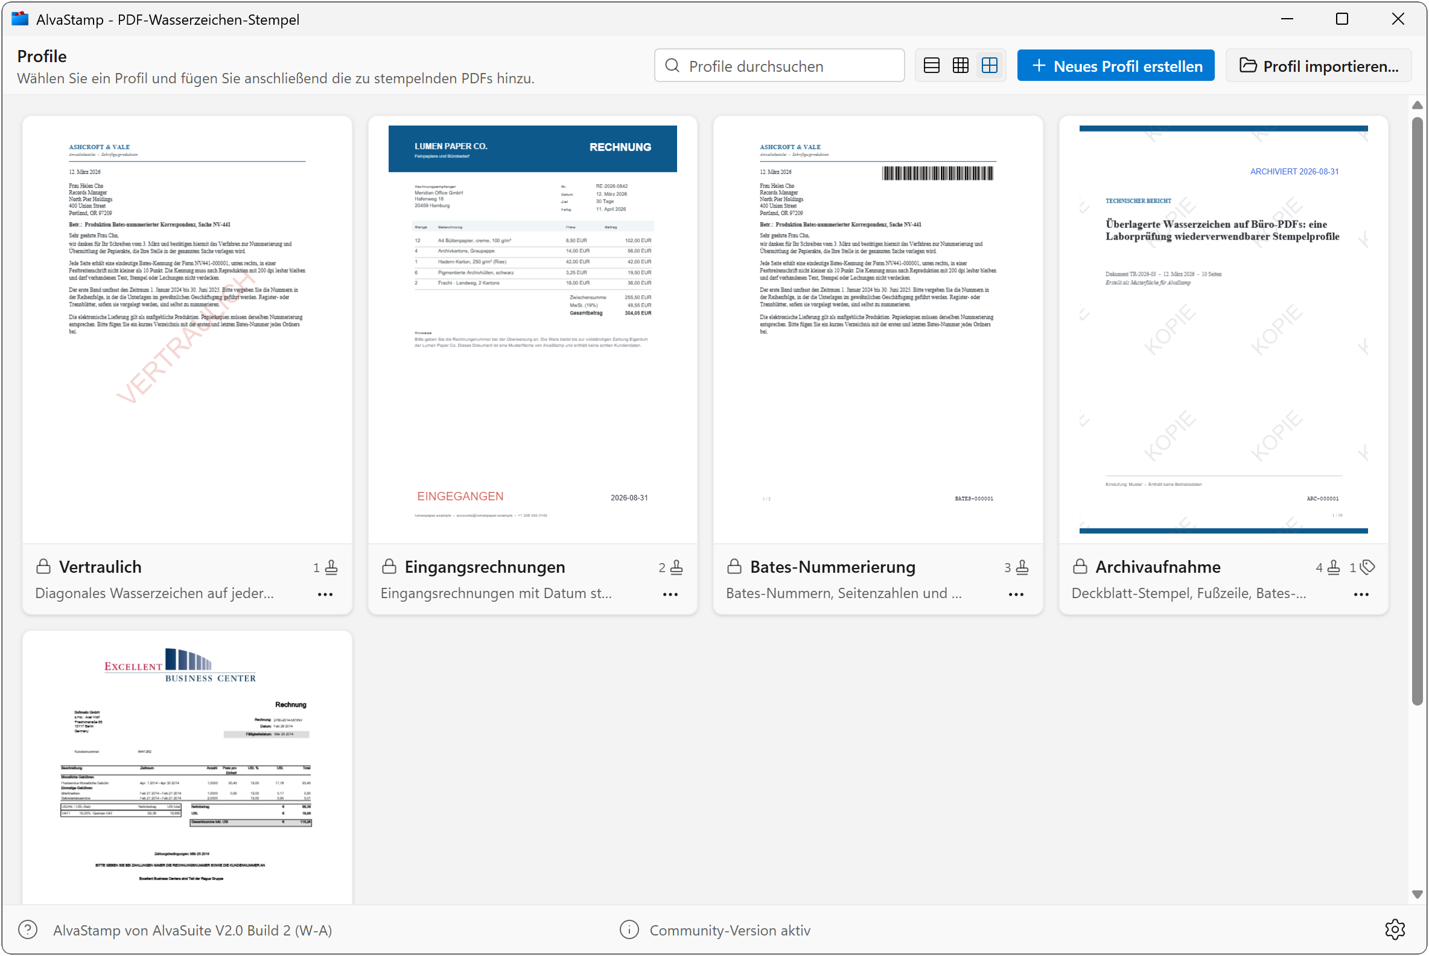Click stamp count icon on Bates-Nummerierung
1429x956 pixels.
tap(1022, 567)
